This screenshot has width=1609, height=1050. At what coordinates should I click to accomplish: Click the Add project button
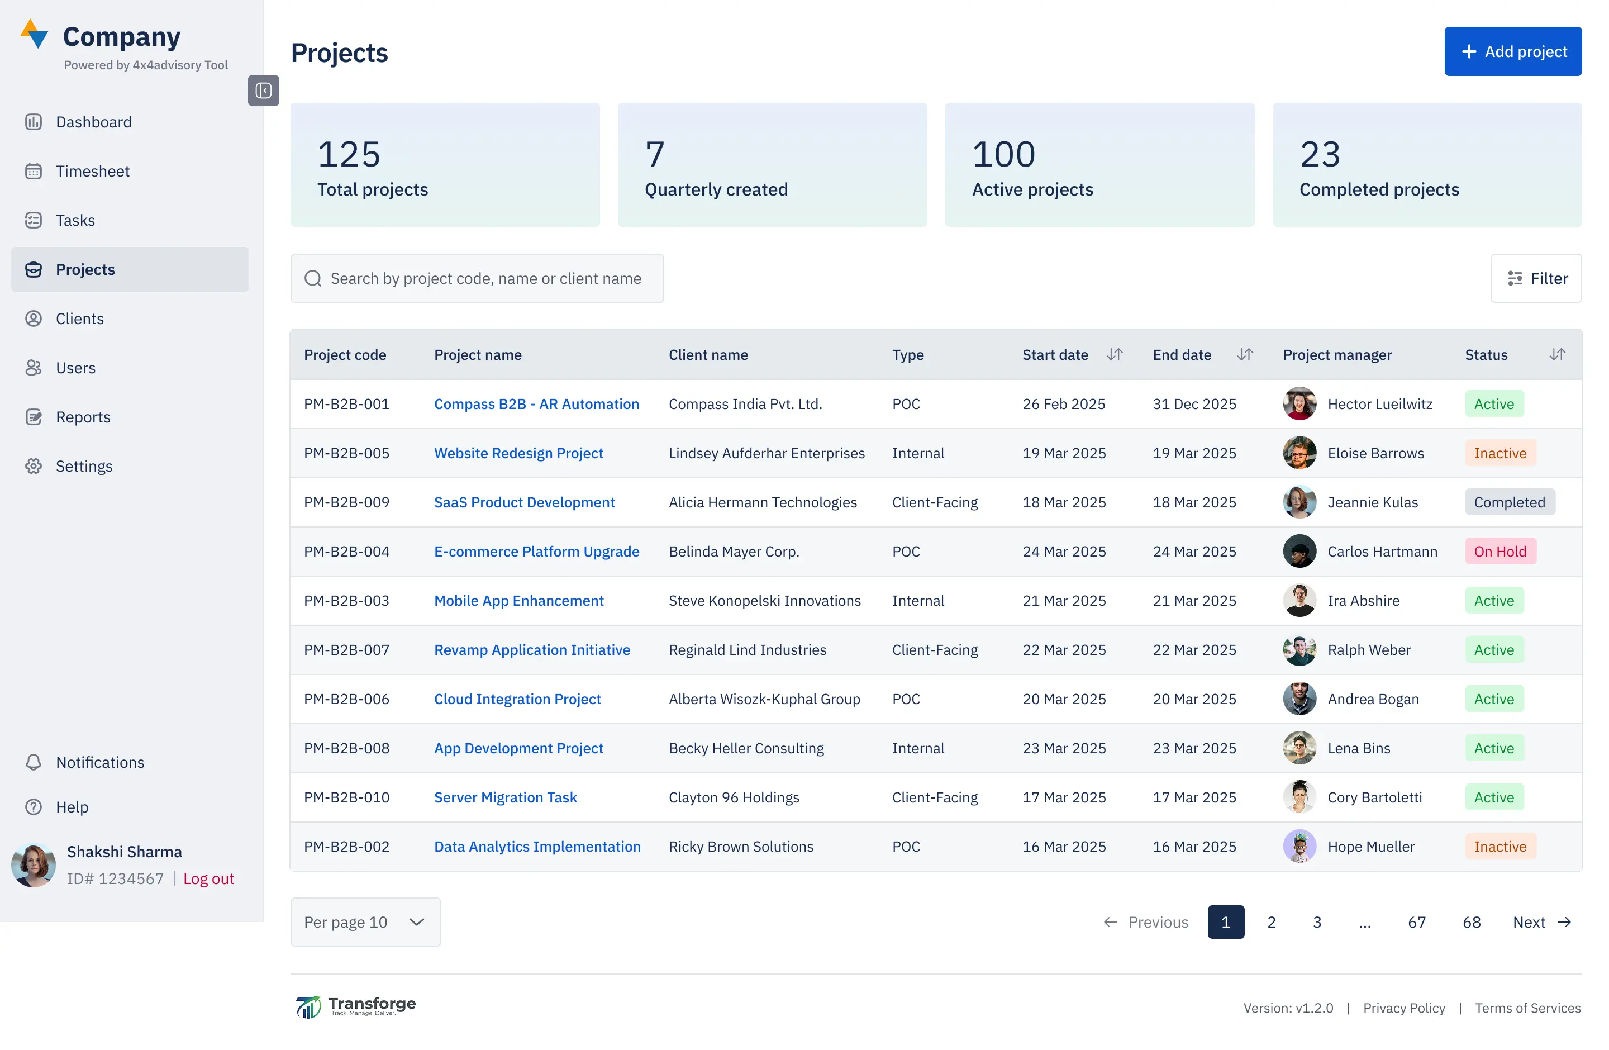click(1512, 51)
